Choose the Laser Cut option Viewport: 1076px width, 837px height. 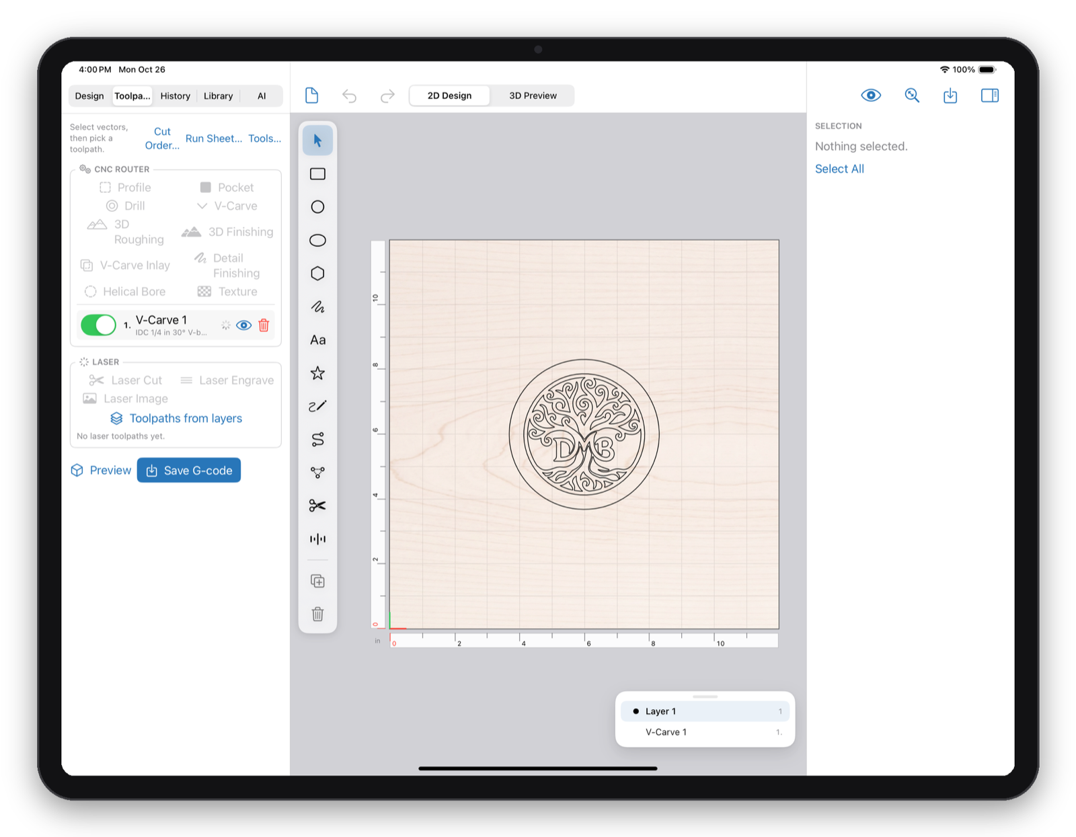click(126, 381)
